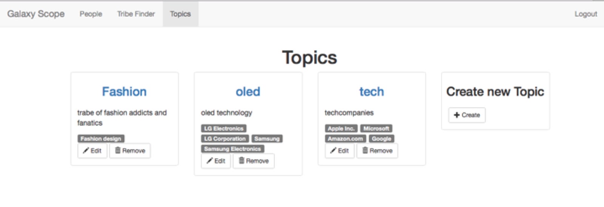Click the trash icon on tech card

(365, 150)
